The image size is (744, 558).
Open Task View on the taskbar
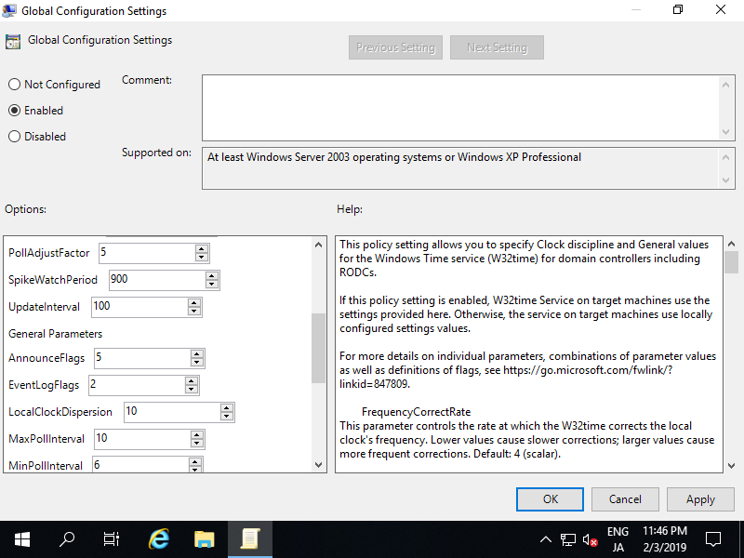112,538
